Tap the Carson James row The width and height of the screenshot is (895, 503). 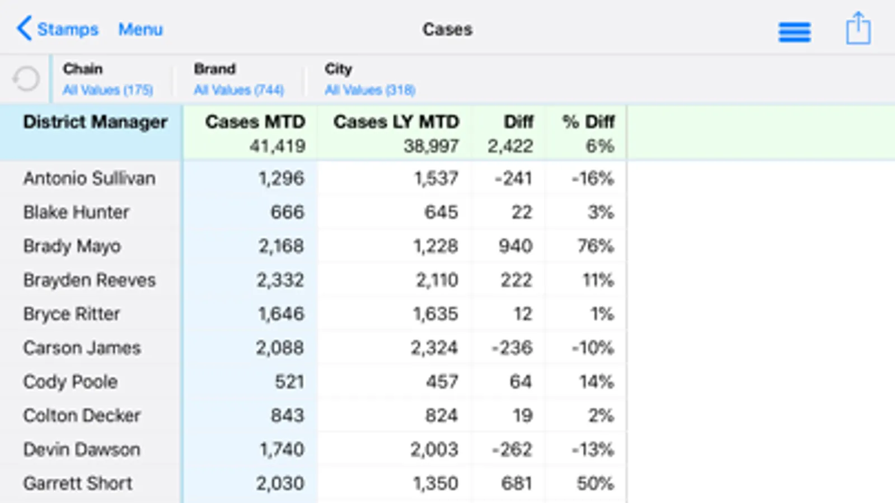click(82, 348)
